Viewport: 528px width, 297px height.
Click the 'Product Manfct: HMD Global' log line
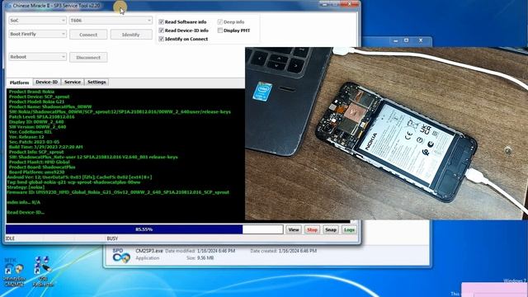tap(40, 162)
